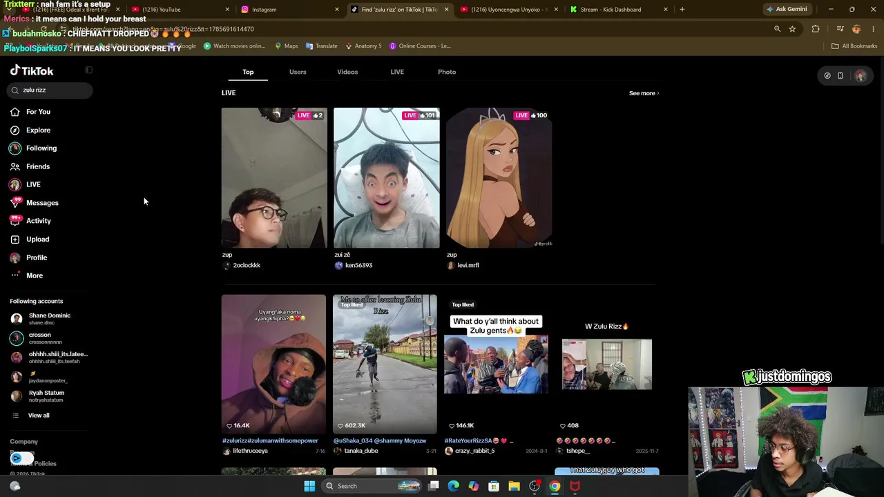Open the #zulurizz hashtag caption link
Screen dimensions: 884x497
(270, 441)
